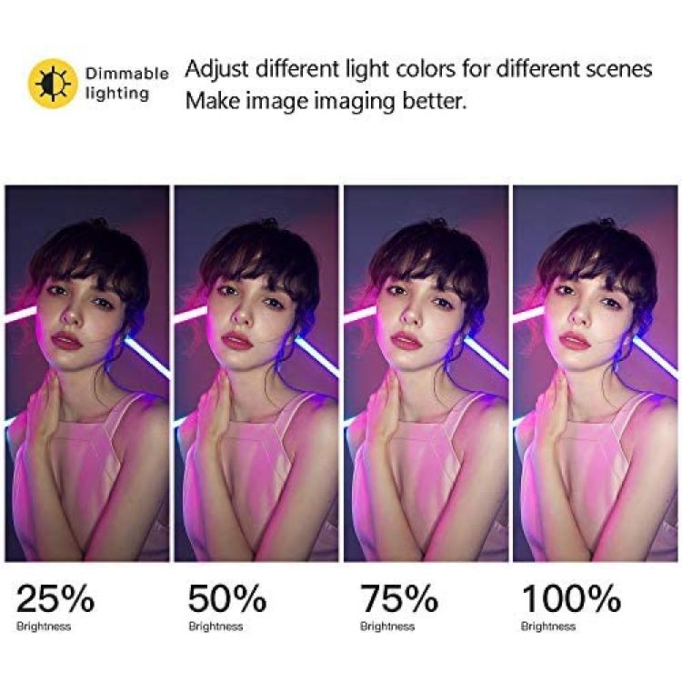The height and width of the screenshot is (682, 682).
Task: Click the neon light tube in 75% portrait
Action: click(486, 356)
